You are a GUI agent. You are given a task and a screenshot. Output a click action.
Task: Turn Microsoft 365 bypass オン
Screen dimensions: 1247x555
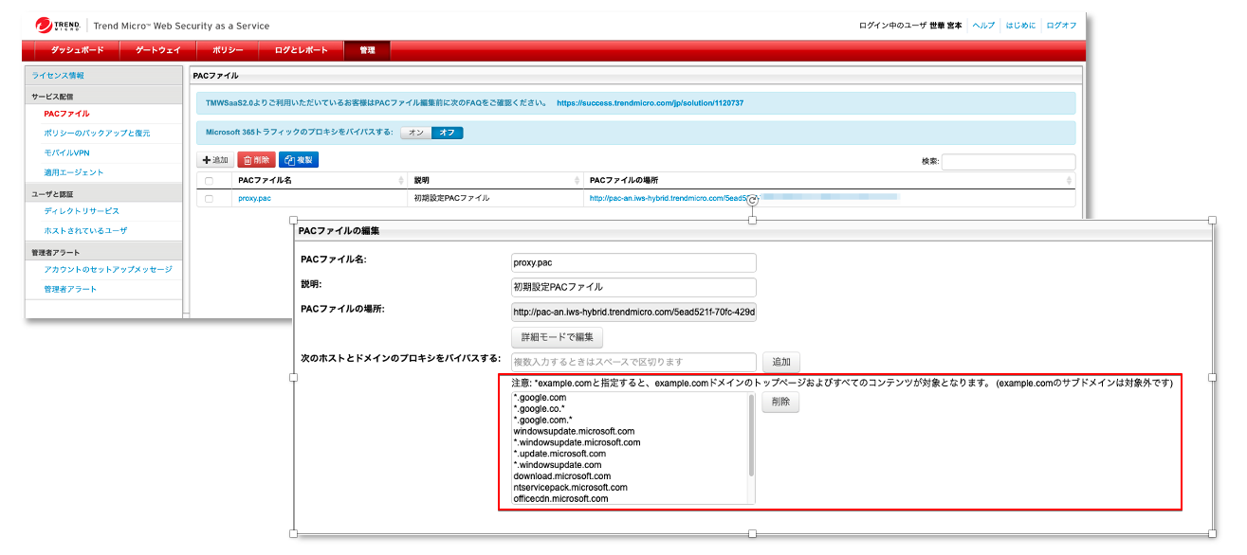[415, 133]
